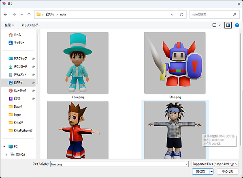The height and width of the screenshot is (178, 243).
Task: Expand the OS (C:) drive tree
Action: pyautogui.click(x=6, y=154)
